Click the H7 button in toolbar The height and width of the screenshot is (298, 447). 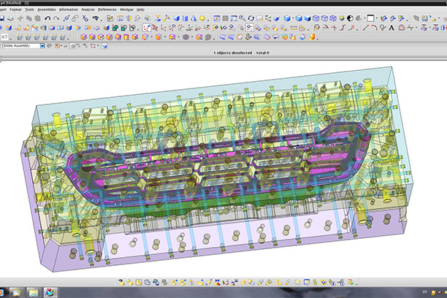point(5,36)
